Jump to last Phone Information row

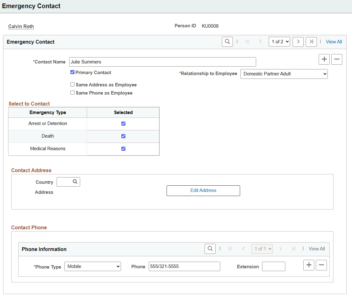point(294,248)
